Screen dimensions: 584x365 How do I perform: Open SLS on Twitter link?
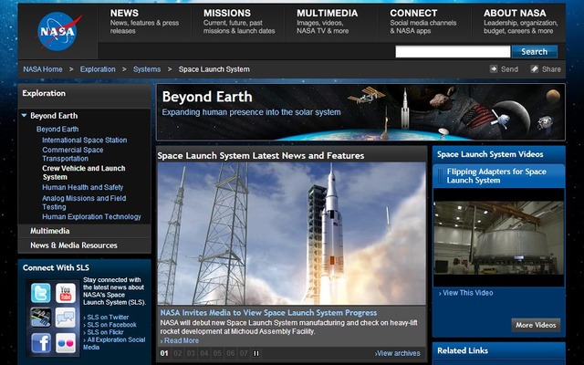coord(108,318)
